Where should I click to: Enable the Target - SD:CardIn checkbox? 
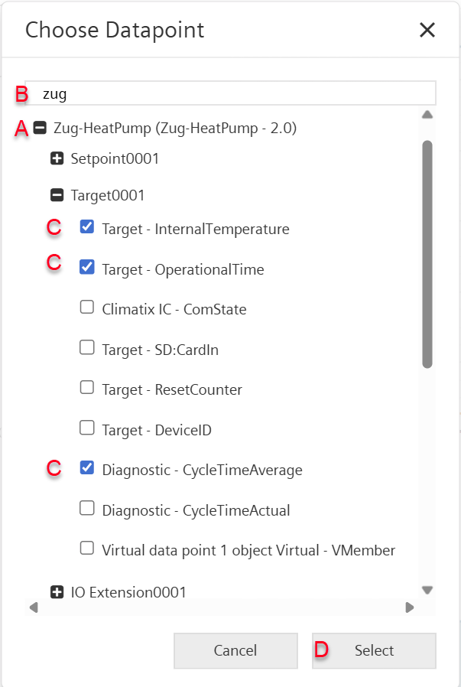click(x=87, y=349)
